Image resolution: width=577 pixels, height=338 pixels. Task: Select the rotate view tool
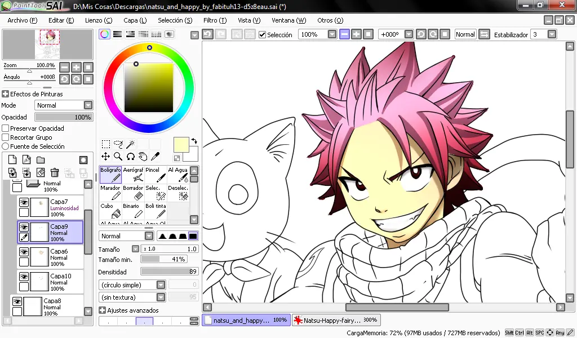click(x=131, y=156)
